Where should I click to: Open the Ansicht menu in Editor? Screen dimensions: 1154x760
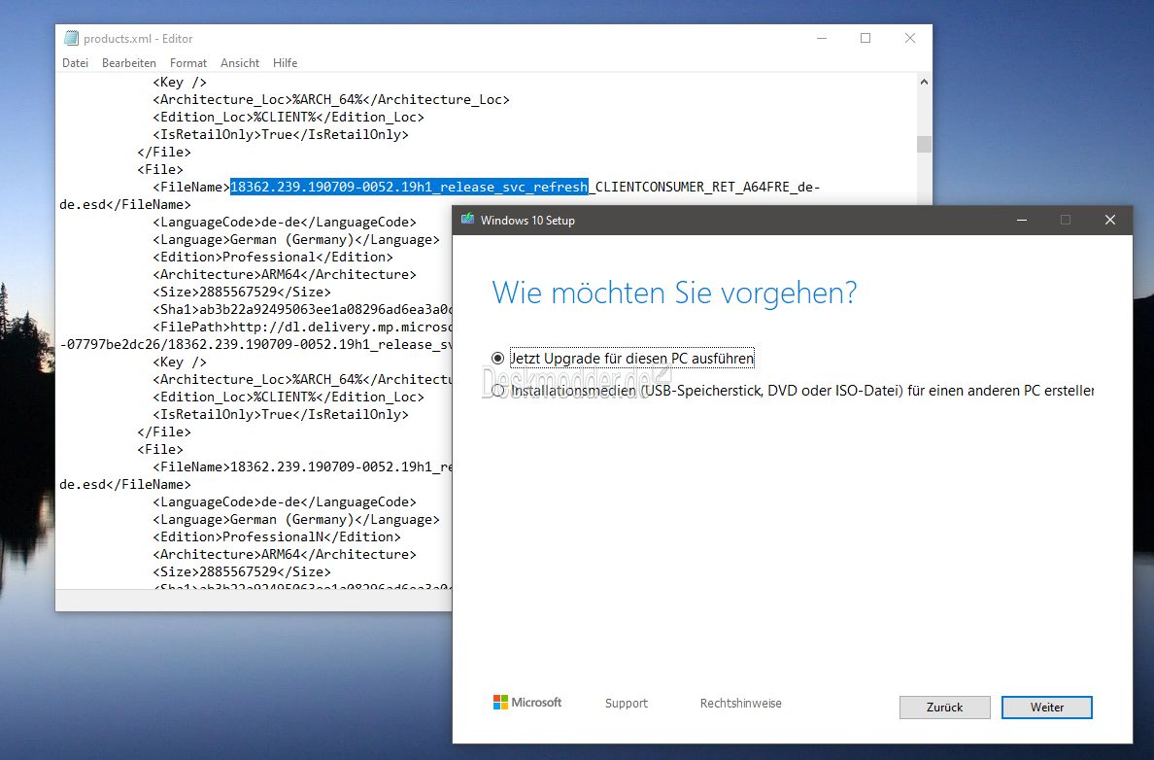[240, 63]
